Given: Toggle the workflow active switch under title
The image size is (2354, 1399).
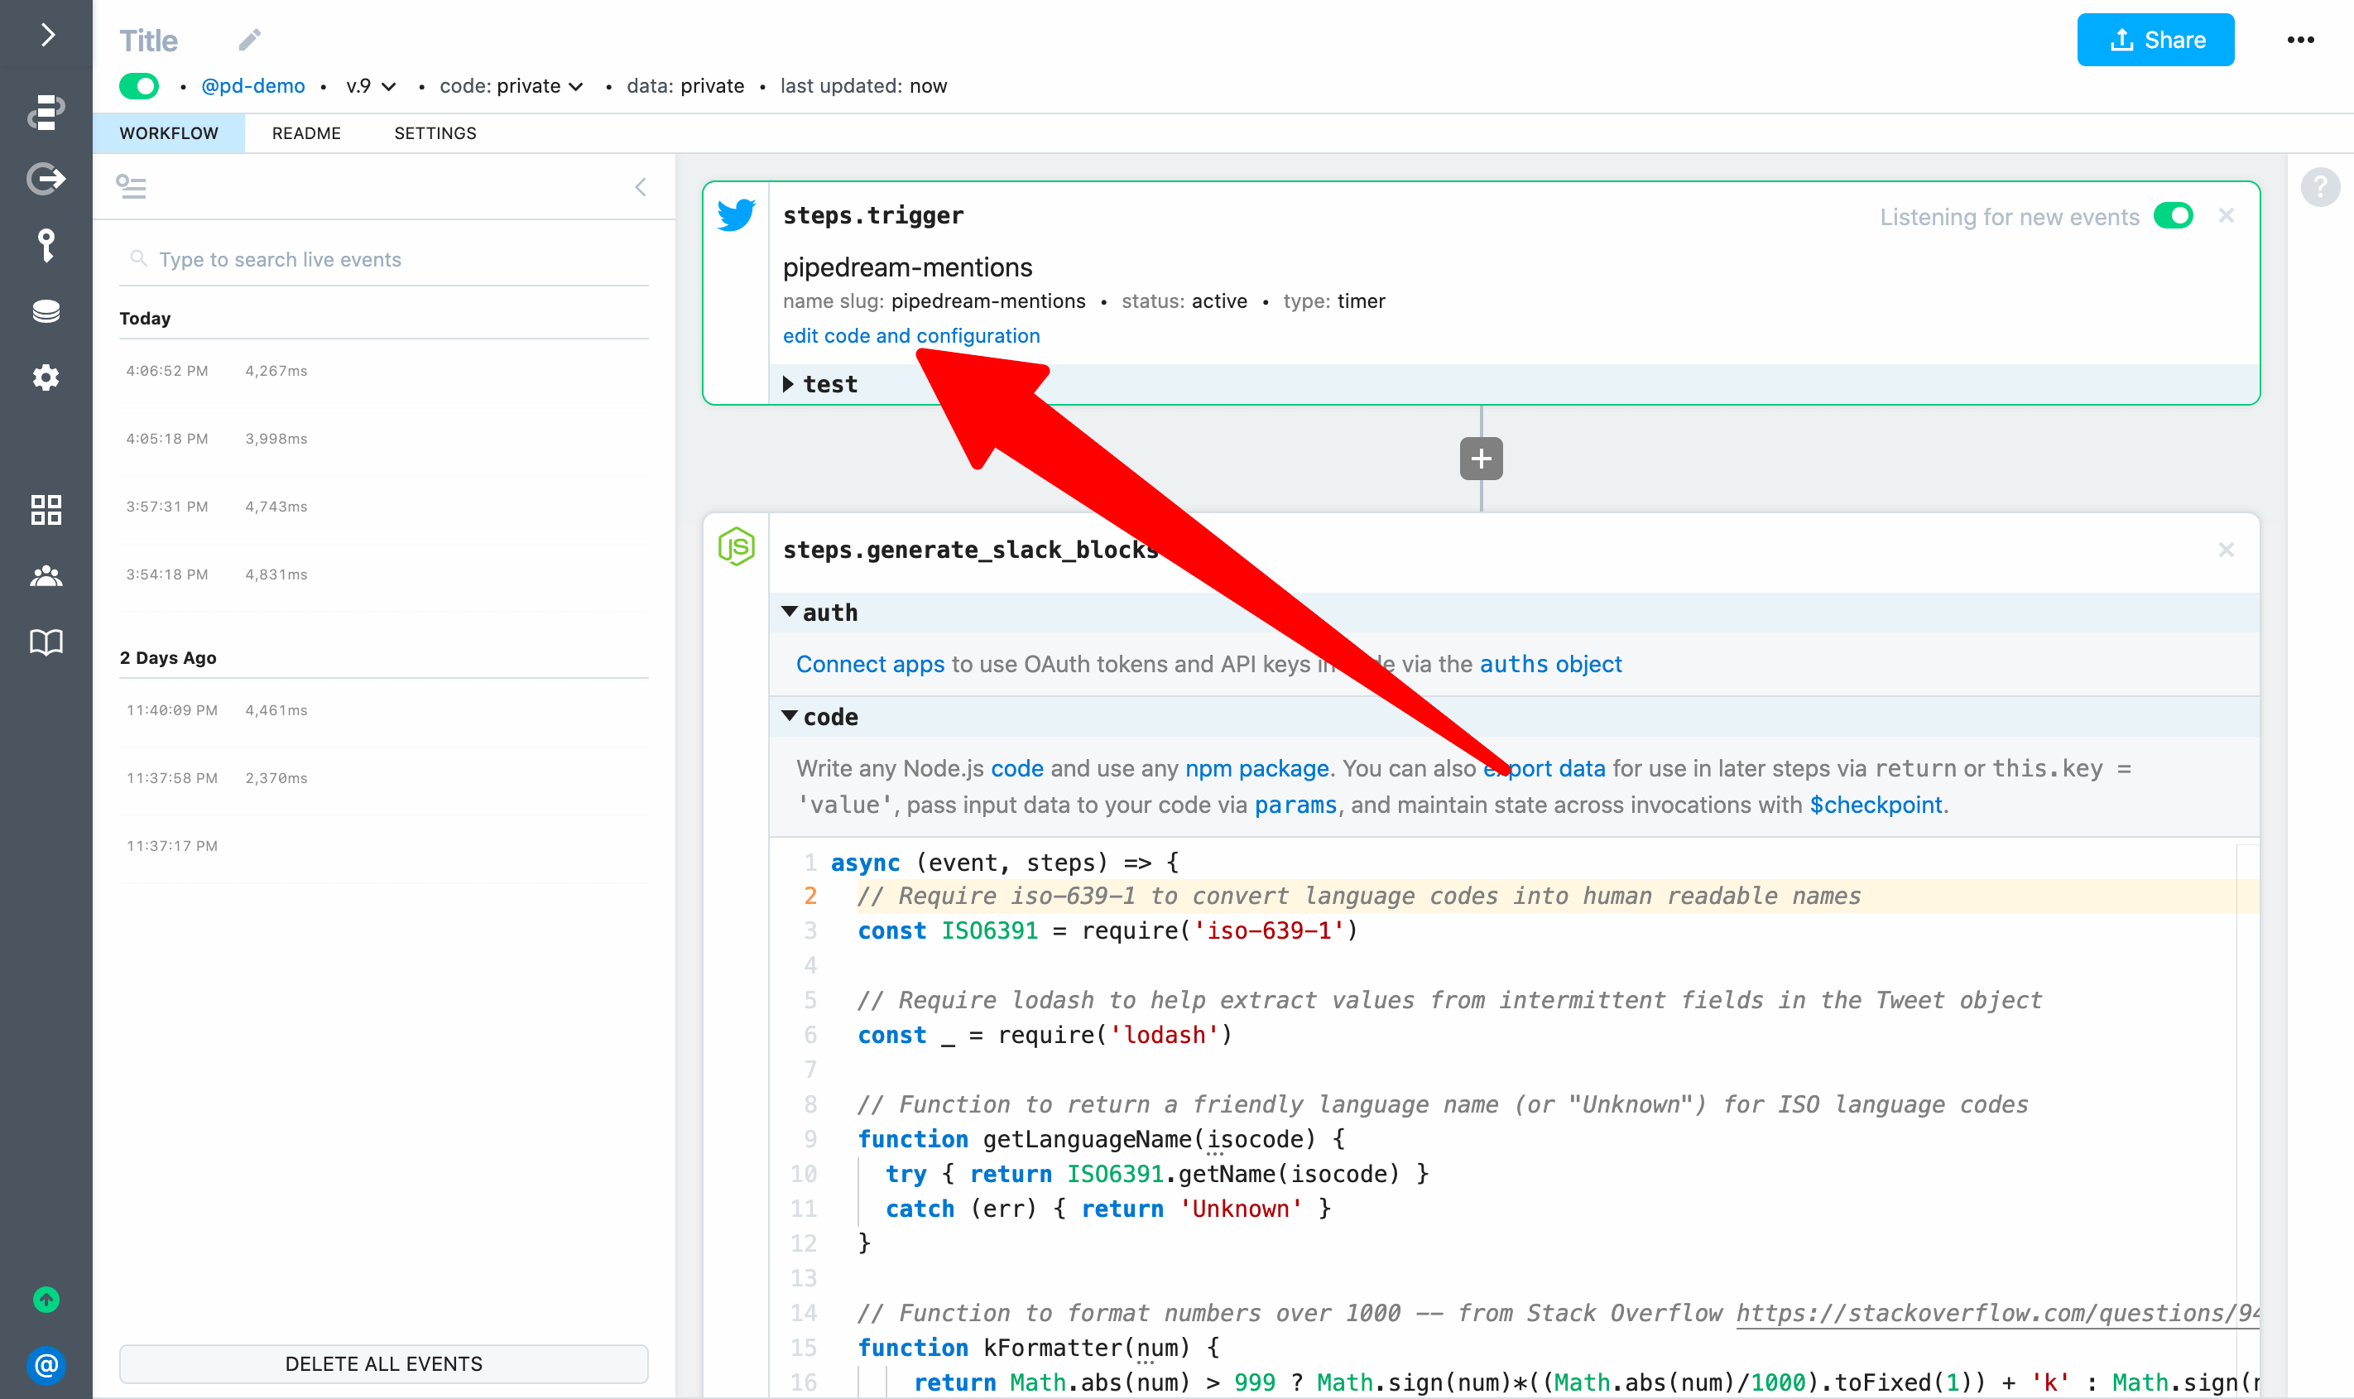Looking at the screenshot, I should [x=139, y=86].
